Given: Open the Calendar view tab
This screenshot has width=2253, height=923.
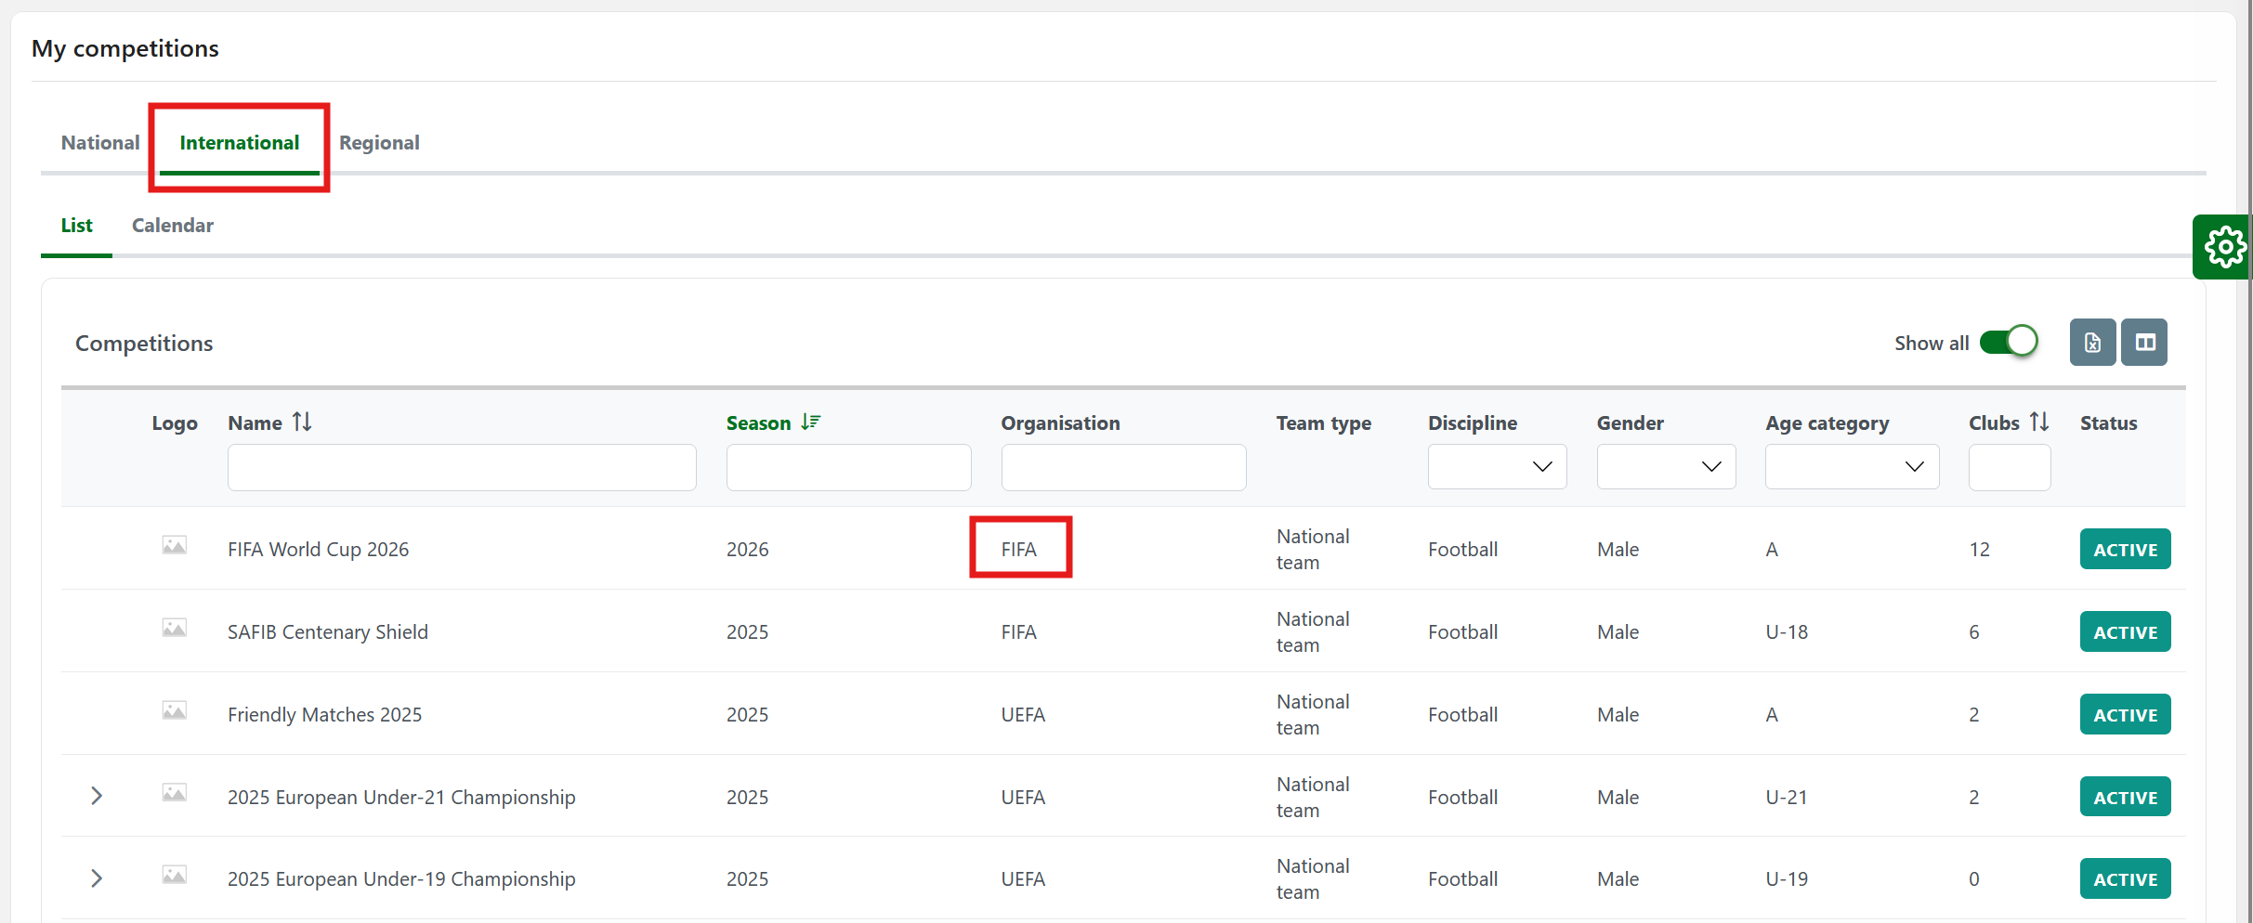Looking at the screenshot, I should pos(172,226).
